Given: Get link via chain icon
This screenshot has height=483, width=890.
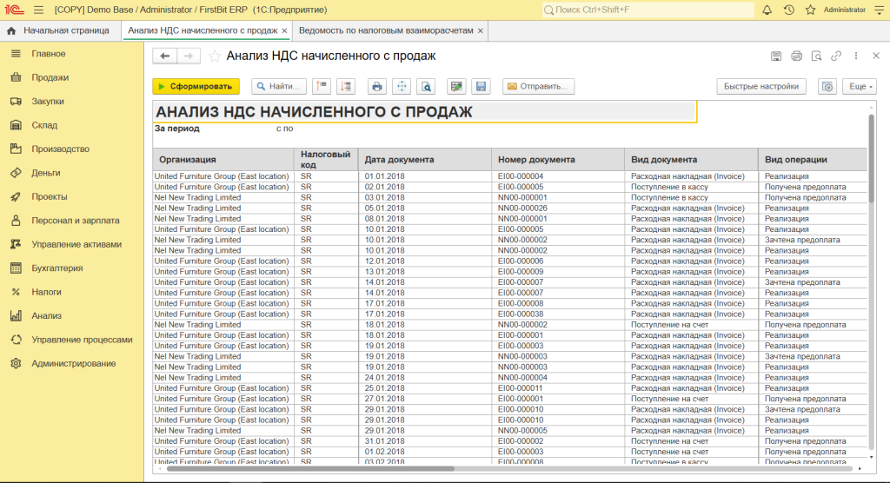Looking at the screenshot, I should (836, 56).
